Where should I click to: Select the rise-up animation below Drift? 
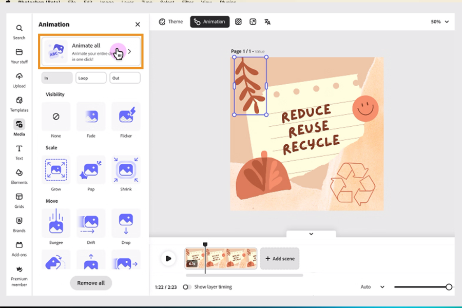91,260
